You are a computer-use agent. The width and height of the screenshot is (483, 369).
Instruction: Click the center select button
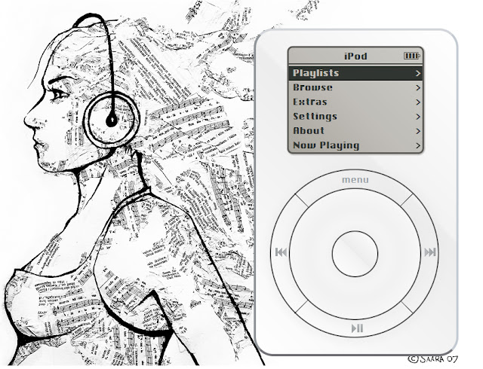(355, 254)
